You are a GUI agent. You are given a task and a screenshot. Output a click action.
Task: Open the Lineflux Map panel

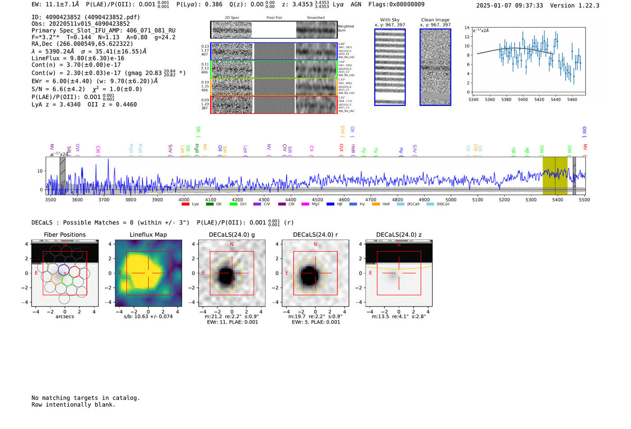[x=148, y=273]
